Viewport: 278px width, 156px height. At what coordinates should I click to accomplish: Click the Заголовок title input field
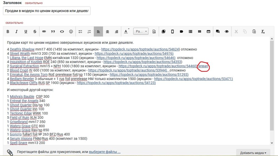tap(47, 11)
